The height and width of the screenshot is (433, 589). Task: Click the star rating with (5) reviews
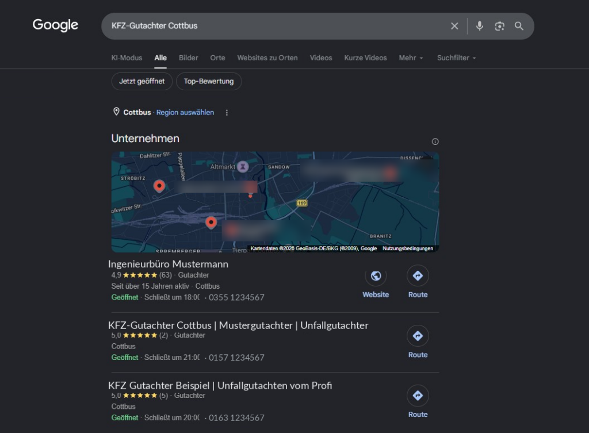[x=139, y=396]
